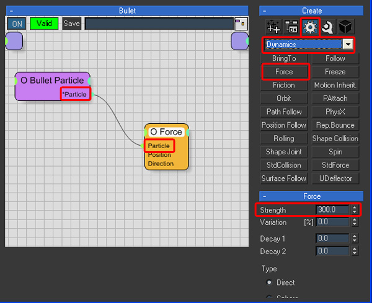
Task: Pick the StdCollision operator
Action: 284,165
